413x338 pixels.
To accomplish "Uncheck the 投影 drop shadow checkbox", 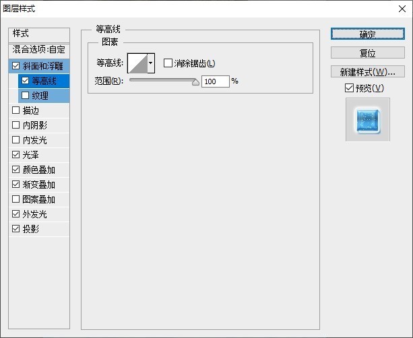I will (x=16, y=229).
